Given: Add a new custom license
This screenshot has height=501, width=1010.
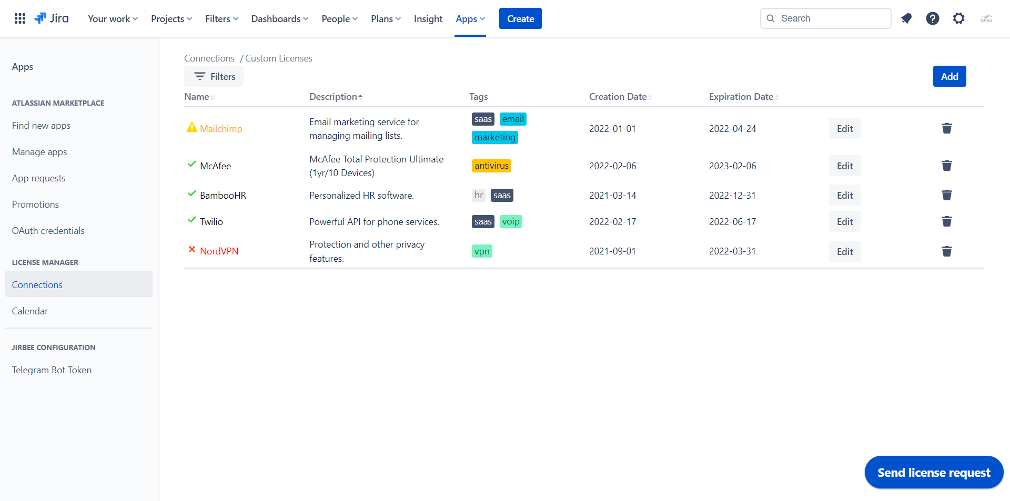Looking at the screenshot, I should 949,76.
